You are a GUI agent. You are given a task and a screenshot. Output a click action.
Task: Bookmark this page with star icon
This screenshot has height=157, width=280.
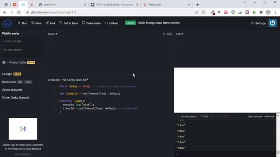(203, 12)
